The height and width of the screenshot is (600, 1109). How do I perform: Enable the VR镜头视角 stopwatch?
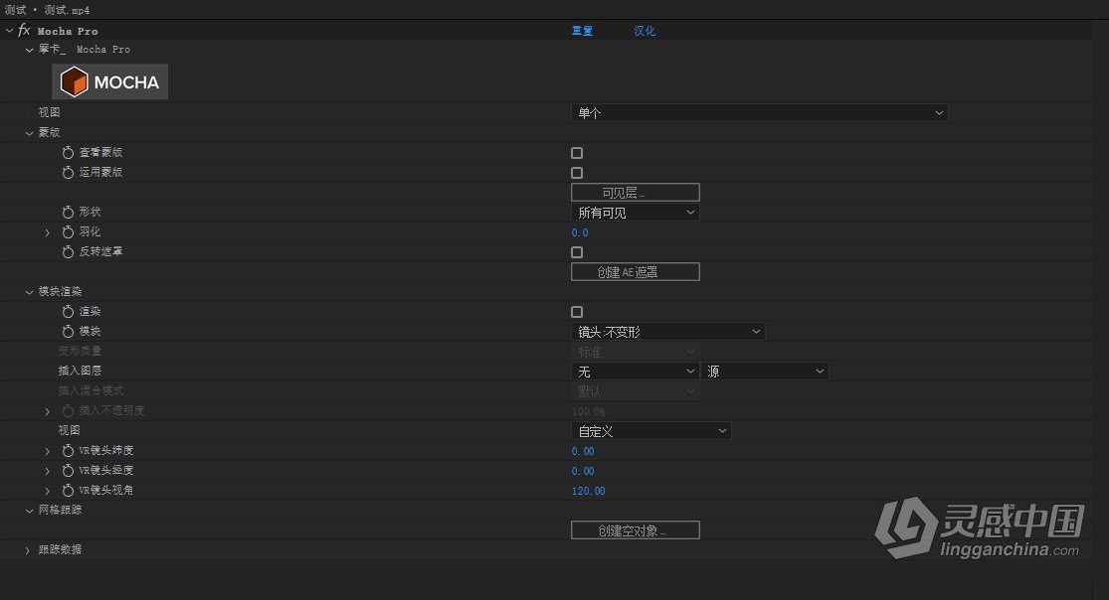pos(68,490)
